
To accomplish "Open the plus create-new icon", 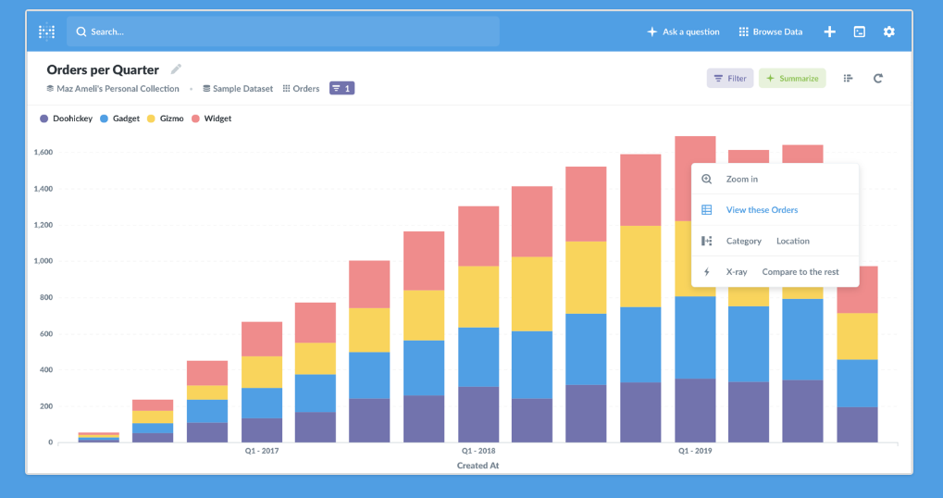I will coord(829,31).
